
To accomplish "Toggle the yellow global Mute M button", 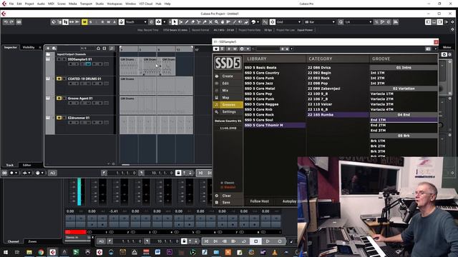I will tap(84, 22).
